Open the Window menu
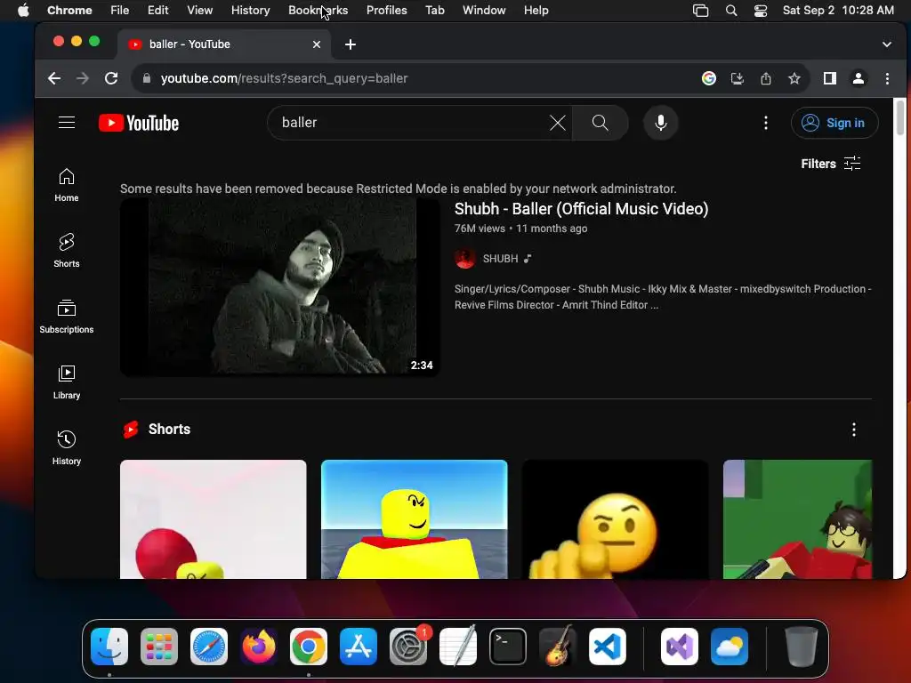This screenshot has height=683, width=911. (484, 10)
